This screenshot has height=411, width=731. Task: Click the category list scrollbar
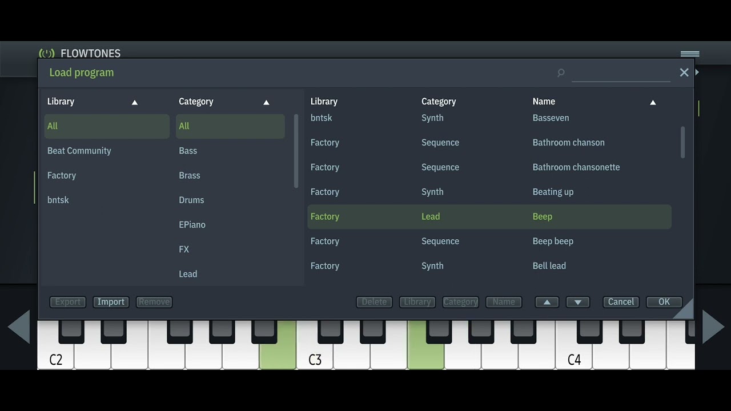coord(296,151)
